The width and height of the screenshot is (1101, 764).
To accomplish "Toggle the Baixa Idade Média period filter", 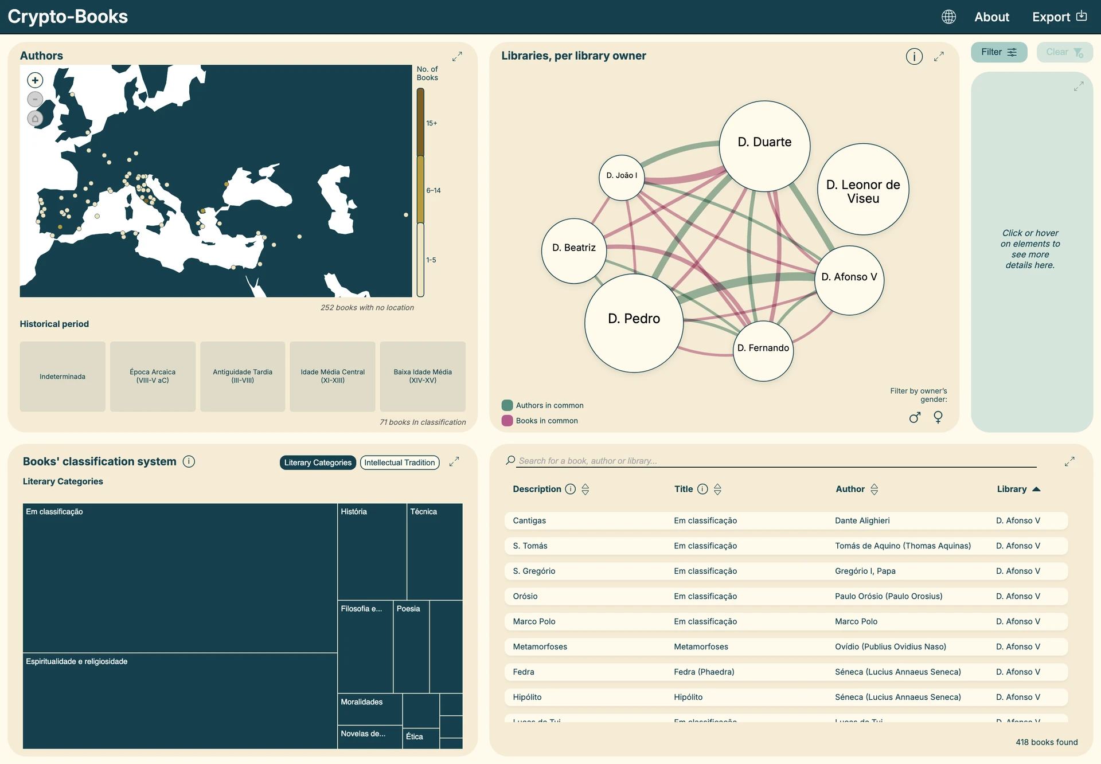I will (x=423, y=377).
